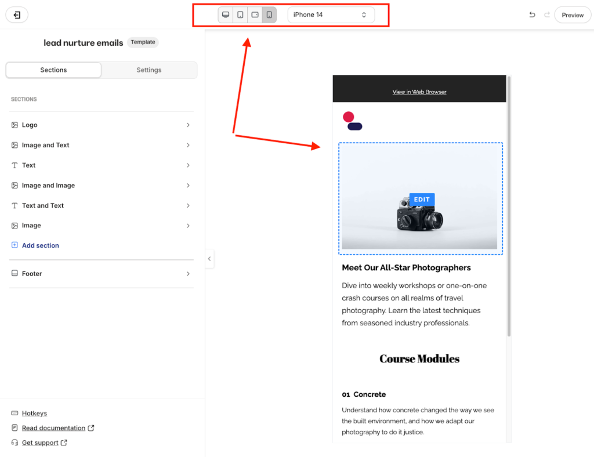Viewport: 594px width, 457px height.
Task: Select the tablet preview icon
Action: pyautogui.click(x=240, y=14)
